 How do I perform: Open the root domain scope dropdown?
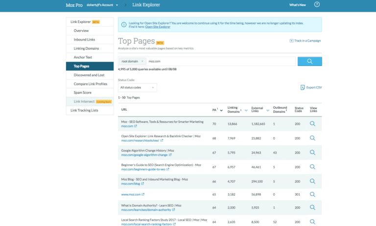132,61
